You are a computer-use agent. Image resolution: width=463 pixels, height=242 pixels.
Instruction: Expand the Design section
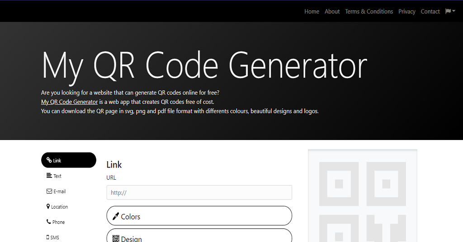pyautogui.click(x=199, y=236)
